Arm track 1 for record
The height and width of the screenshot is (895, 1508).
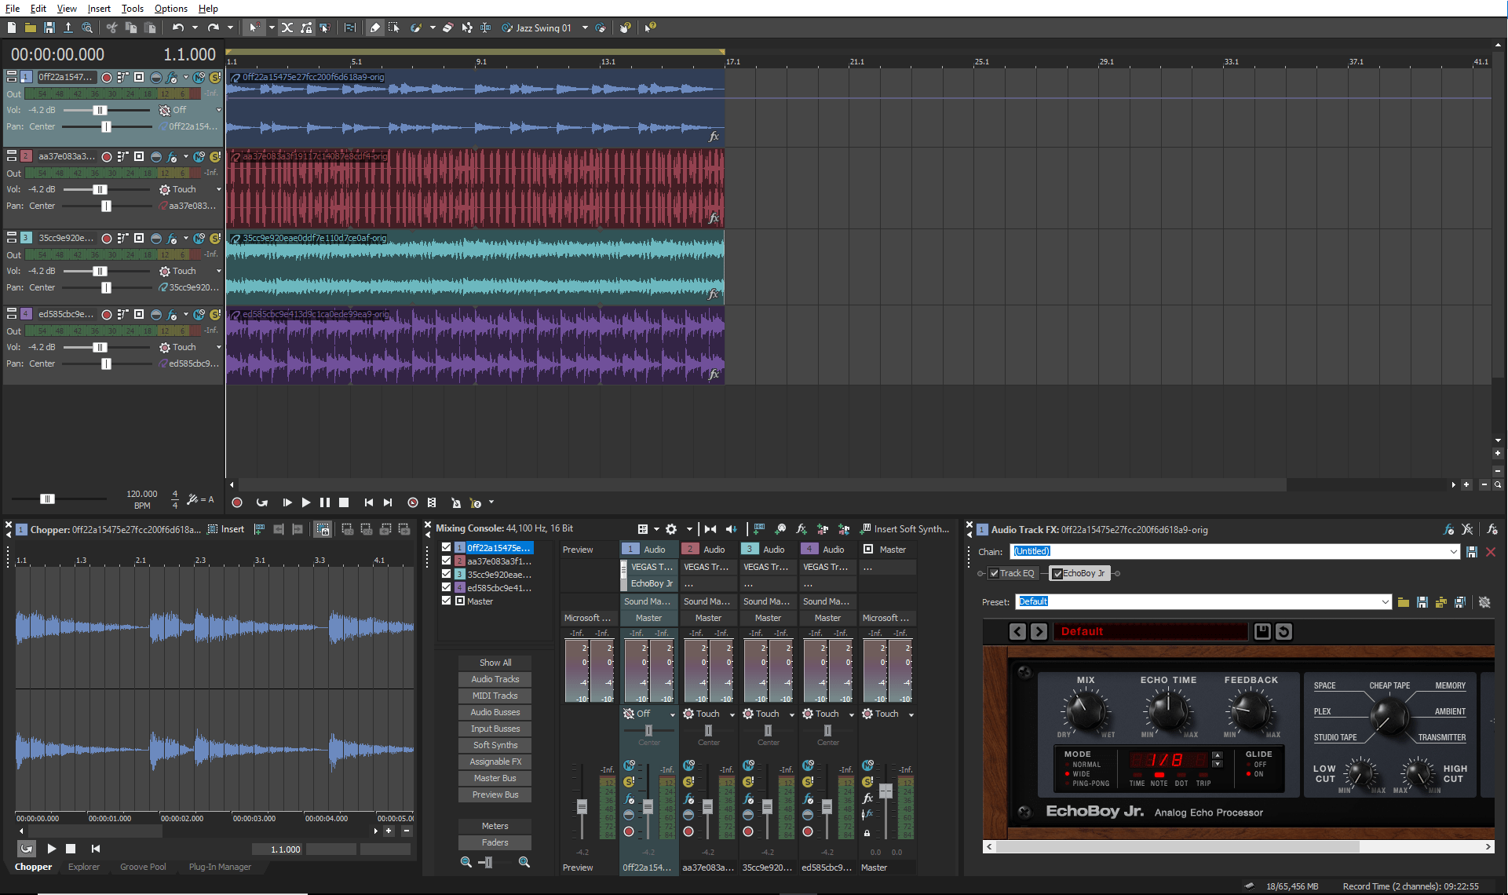click(107, 78)
